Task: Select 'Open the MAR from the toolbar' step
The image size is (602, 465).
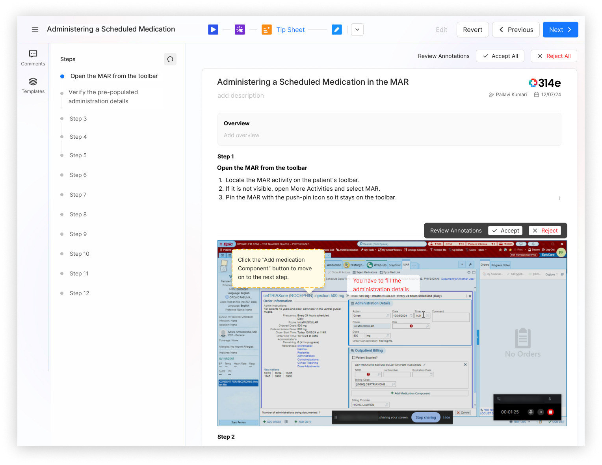Action: click(114, 76)
